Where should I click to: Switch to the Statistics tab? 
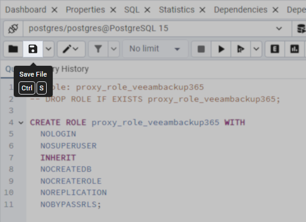click(x=177, y=10)
